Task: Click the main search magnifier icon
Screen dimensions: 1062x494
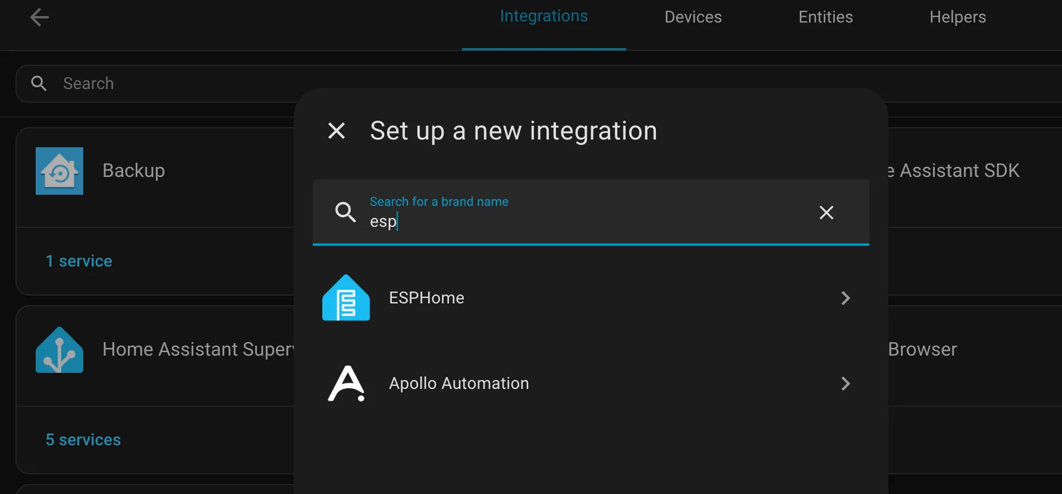Action: 39,84
